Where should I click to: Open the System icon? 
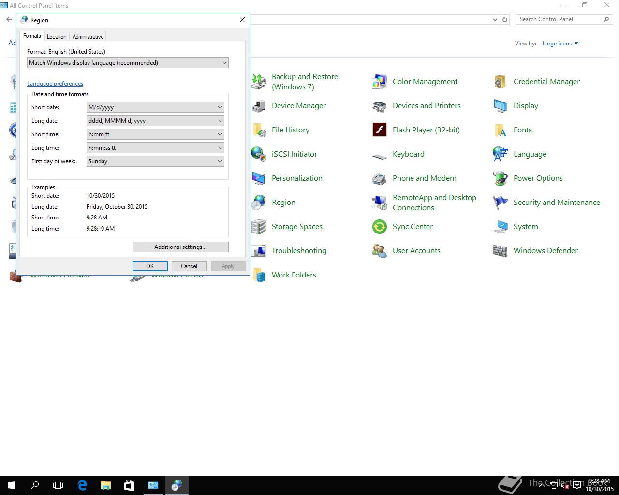(x=501, y=227)
